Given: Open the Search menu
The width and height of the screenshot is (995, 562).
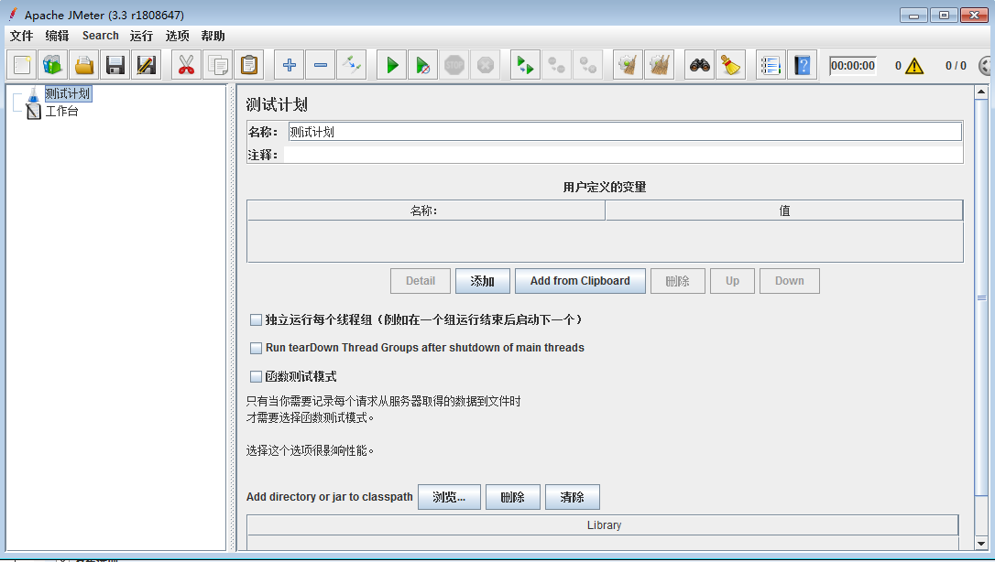Looking at the screenshot, I should click(x=100, y=36).
